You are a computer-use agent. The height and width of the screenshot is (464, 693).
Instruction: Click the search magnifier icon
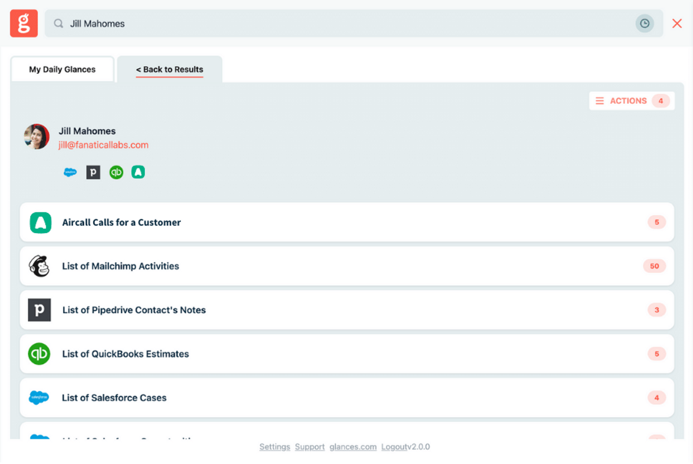click(58, 24)
